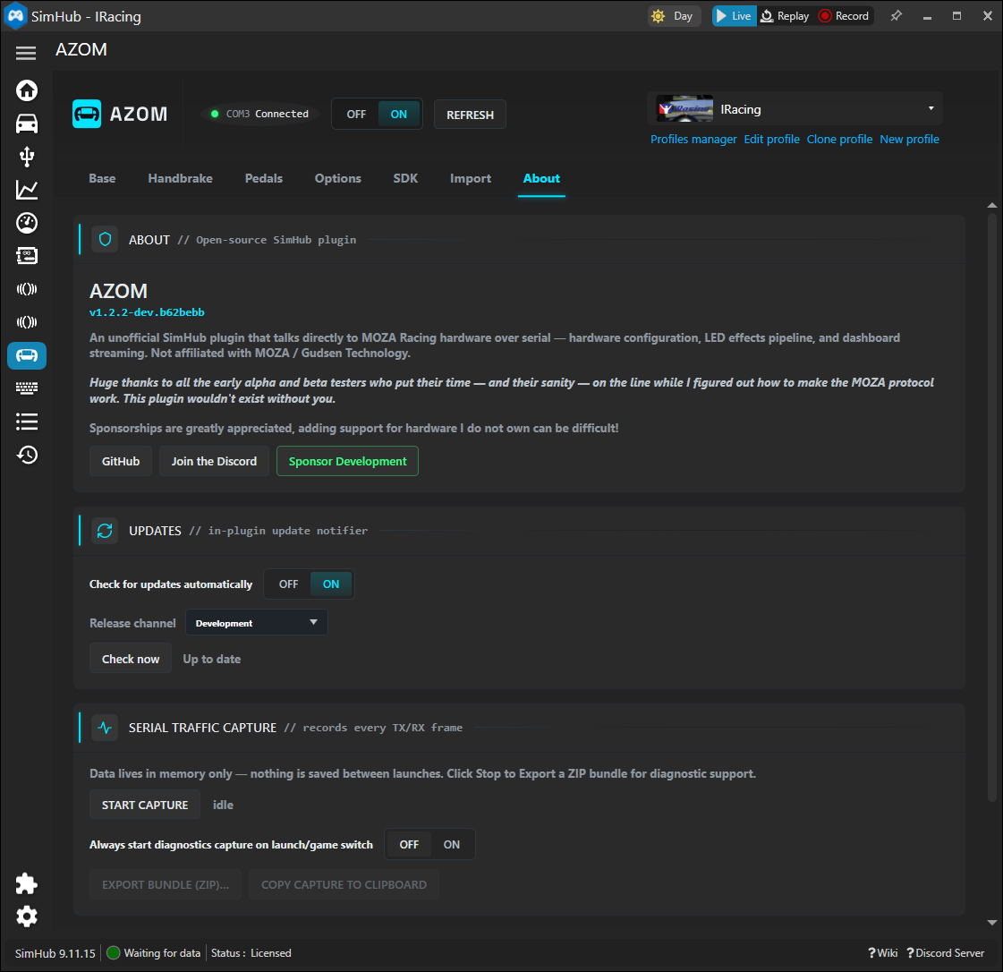The height and width of the screenshot is (972, 1003).
Task: Toggle the Day theme sun button
Action: 675,16
